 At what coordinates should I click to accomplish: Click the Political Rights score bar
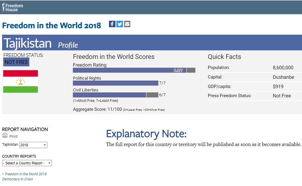click(115, 83)
